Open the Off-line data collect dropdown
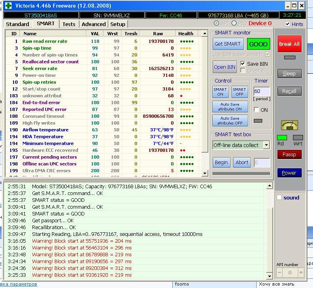 click(x=266, y=145)
